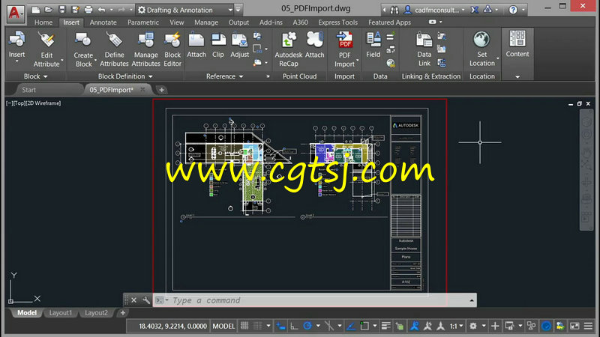Toggle polar tracking in status bar
Screen dimensions: 600x337
point(307,326)
